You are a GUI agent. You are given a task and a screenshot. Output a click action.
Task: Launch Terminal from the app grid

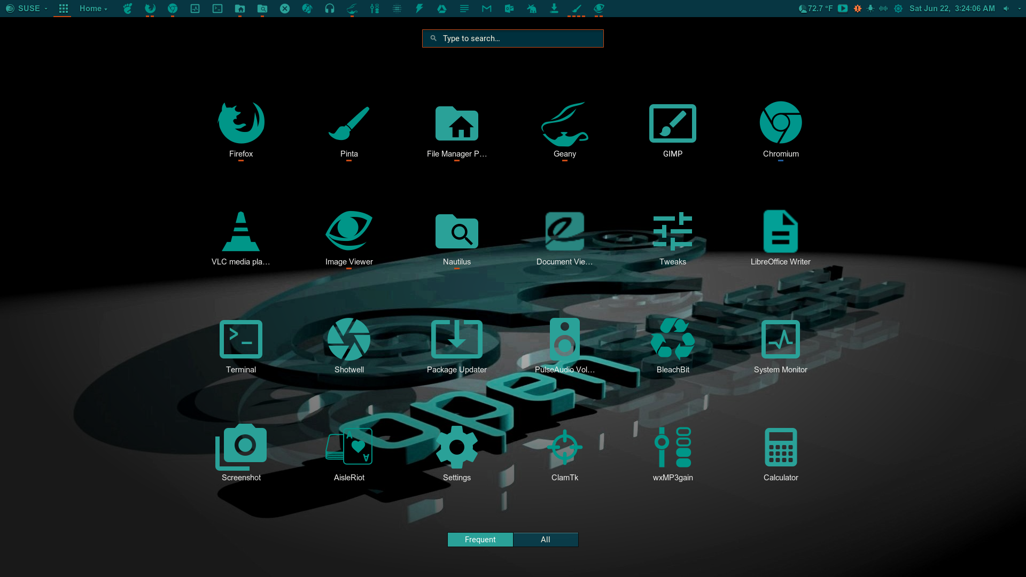click(241, 346)
